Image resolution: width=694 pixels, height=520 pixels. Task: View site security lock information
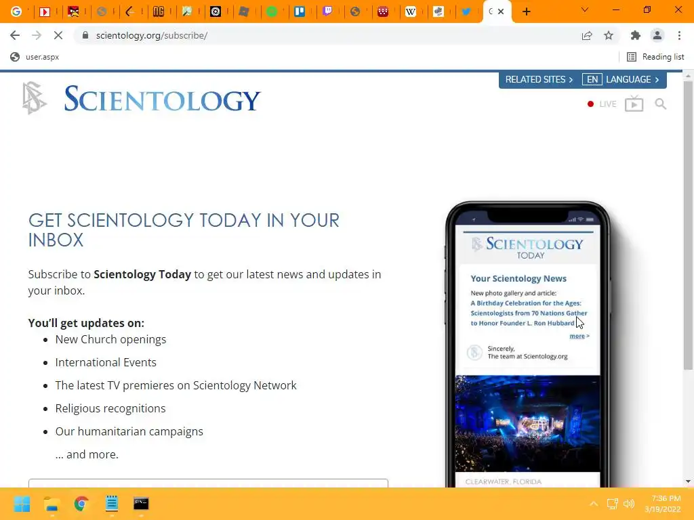coord(85,35)
